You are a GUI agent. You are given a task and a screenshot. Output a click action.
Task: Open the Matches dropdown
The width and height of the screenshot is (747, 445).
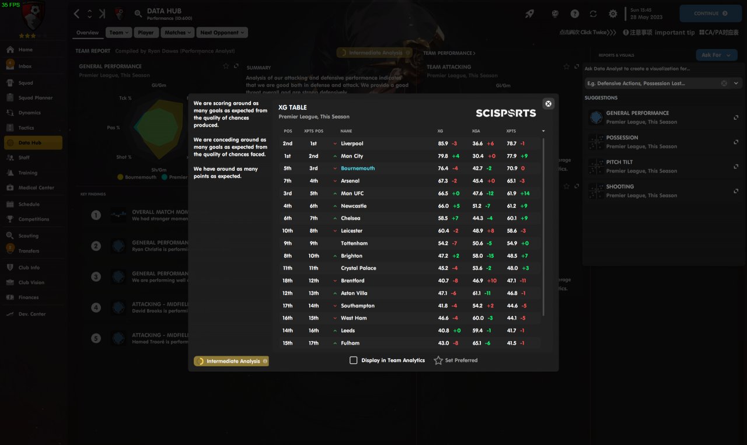(177, 33)
